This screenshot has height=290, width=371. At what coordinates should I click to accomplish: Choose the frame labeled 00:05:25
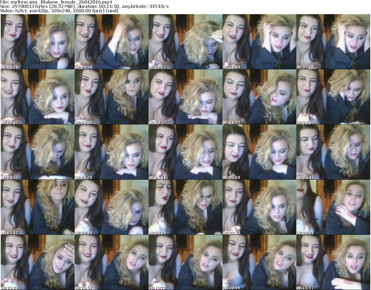tap(112, 152)
